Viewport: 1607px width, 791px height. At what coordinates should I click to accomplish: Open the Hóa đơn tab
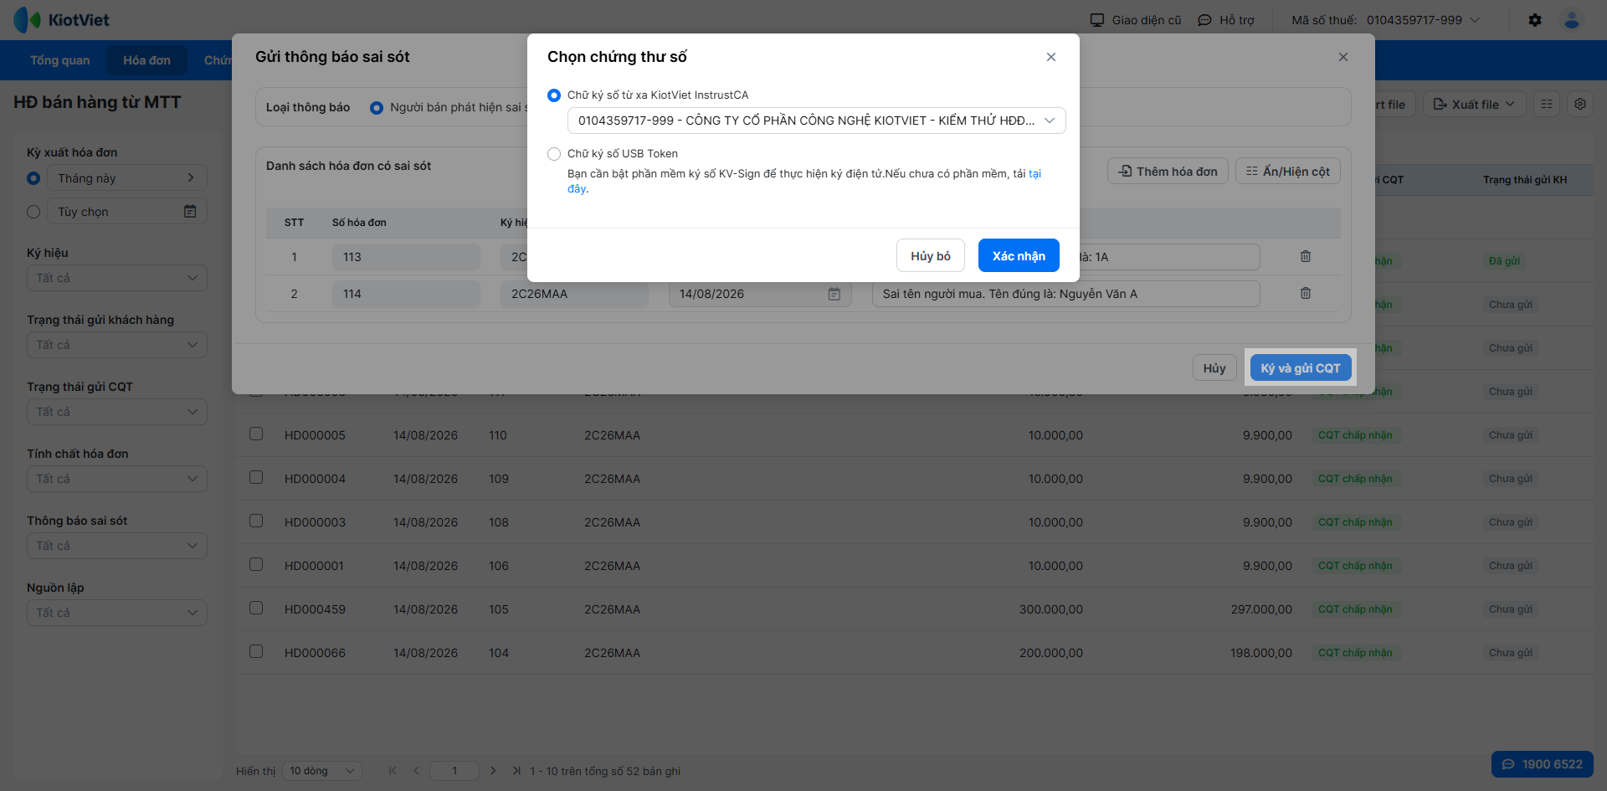coord(146,60)
